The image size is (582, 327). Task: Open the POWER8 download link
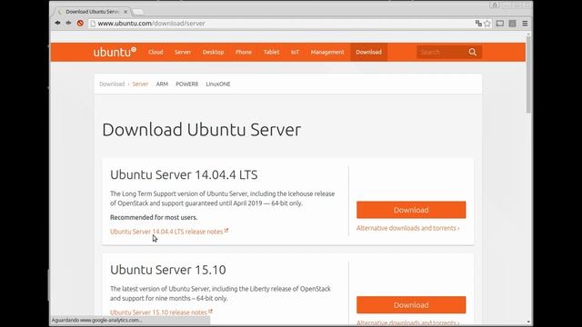pos(187,84)
